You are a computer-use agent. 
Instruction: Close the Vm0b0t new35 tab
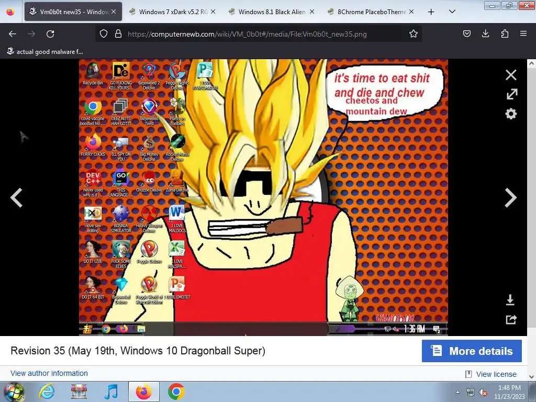pyautogui.click(x=114, y=12)
